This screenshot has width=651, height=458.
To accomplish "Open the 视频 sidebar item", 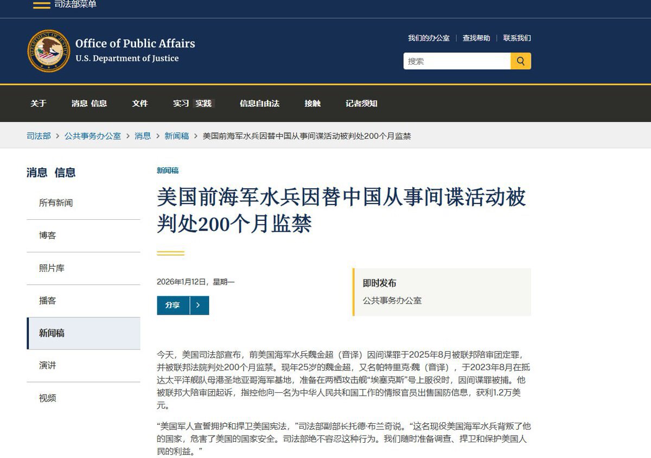I will [x=48, y=398].
